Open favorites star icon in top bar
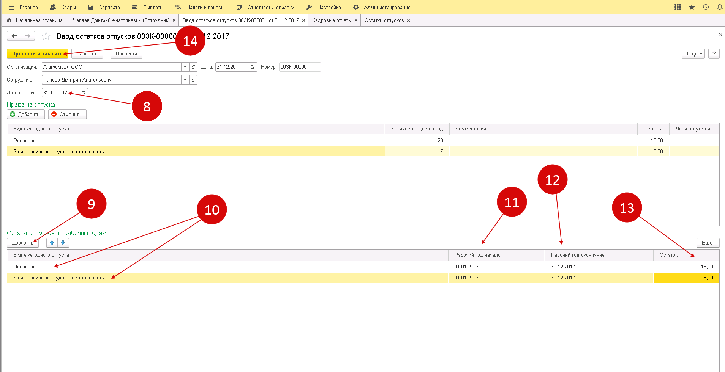The width and height of the screenshot is (725, 372). tap(692, 7)
